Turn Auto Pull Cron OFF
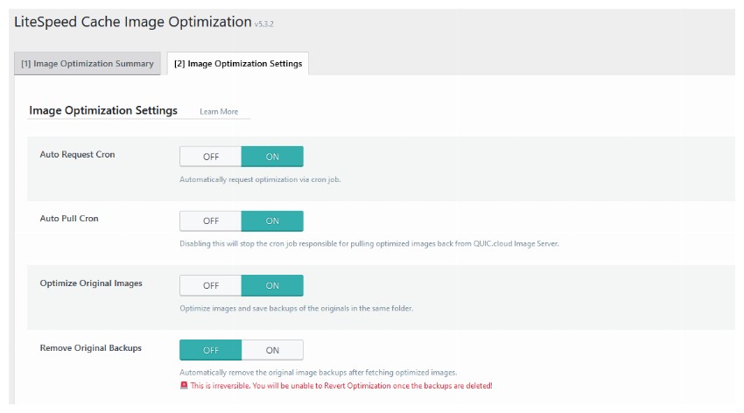 [211, 221]
